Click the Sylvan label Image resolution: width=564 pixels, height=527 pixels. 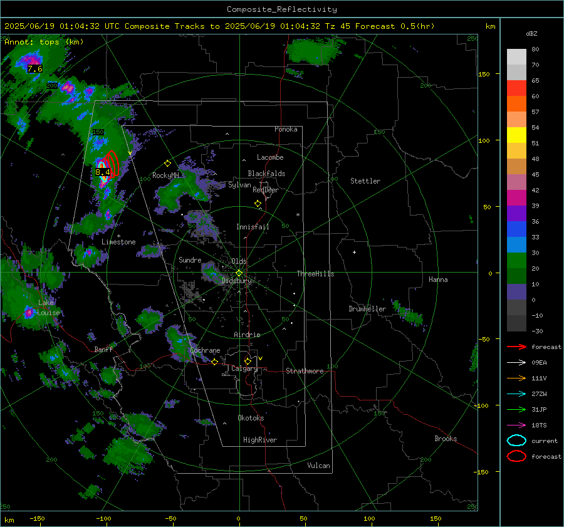pos(239,185)
